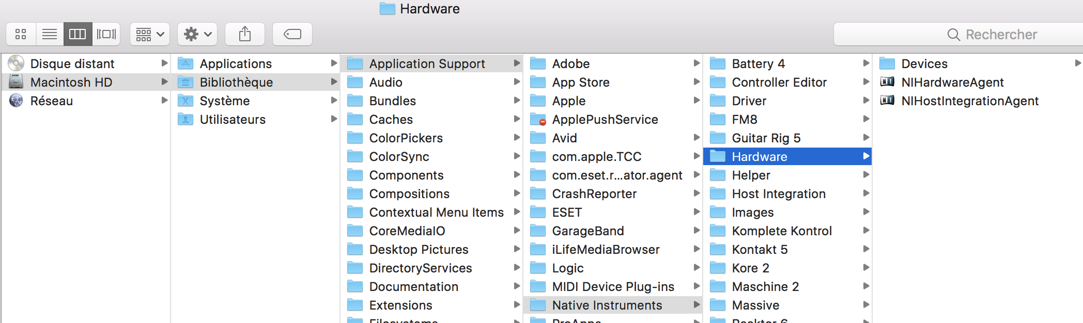Image resolution: width=1083 pixels, height=323 pixels.
Task: Open the MIDI Device Plug-ins folder
Action: [x=613, y=286]
